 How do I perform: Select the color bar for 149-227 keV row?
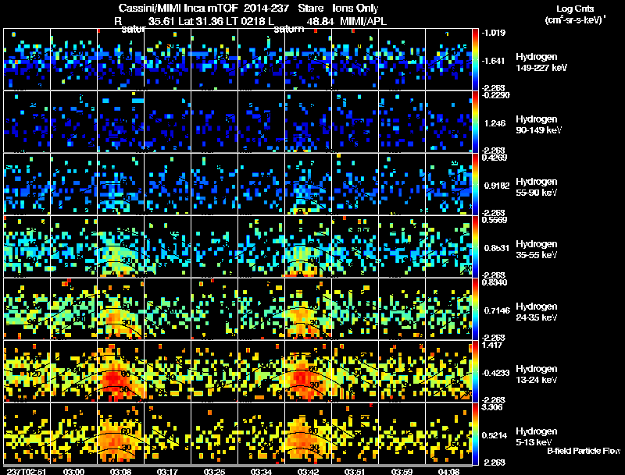point(475,59)
